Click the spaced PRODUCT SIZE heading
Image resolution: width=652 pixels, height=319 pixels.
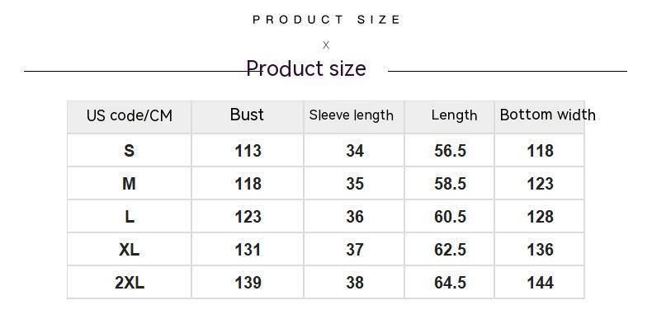pyautogui.click(x=327, y=20)
